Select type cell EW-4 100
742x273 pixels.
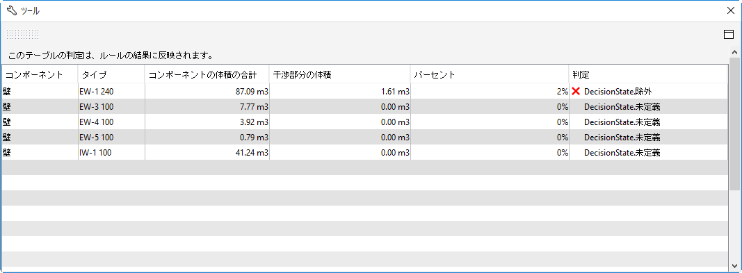pos(111,122)
